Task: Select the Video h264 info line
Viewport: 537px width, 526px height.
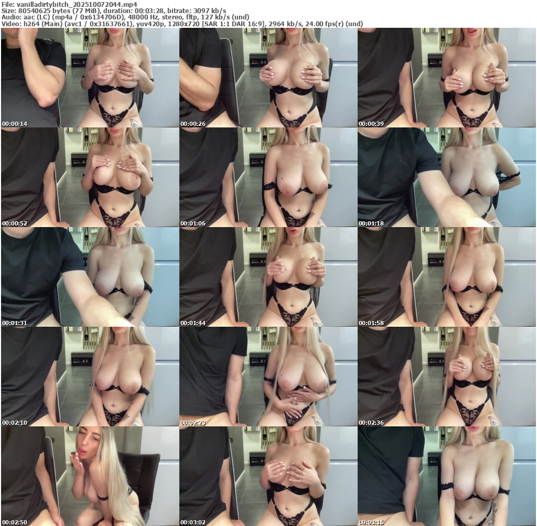Action: click(x=182, y=24)
